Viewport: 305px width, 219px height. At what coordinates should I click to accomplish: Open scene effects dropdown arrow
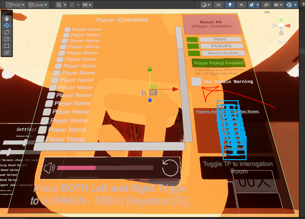(258, 5)
